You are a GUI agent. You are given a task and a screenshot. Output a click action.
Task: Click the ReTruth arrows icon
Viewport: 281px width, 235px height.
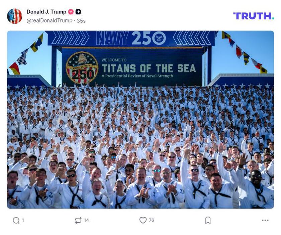tap(78, 220)
